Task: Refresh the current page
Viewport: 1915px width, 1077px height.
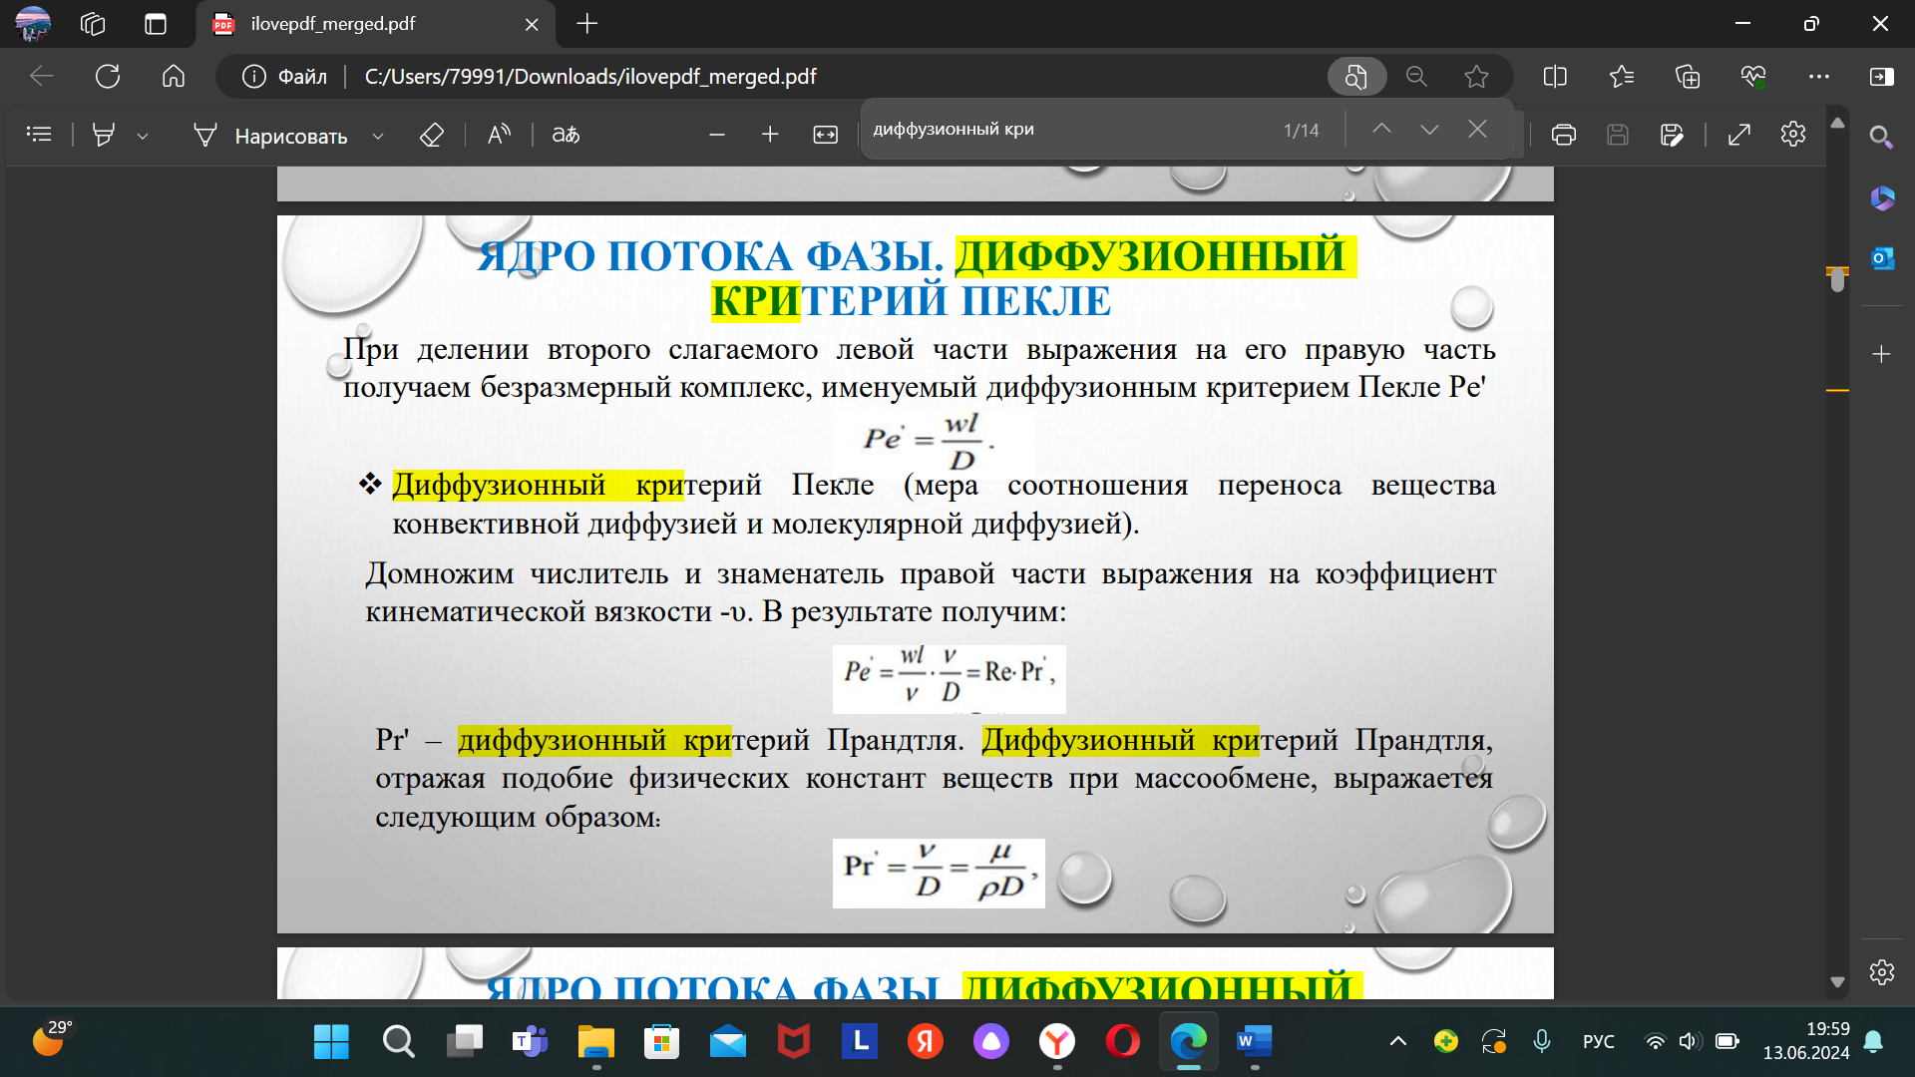Action: 108,77
